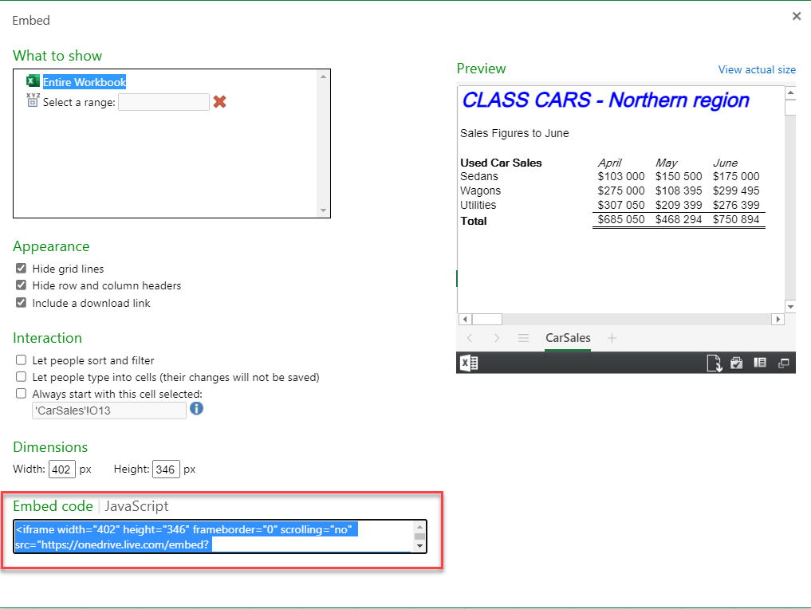The image size is (811, 609).
Task: Open the sheet list hamburger menu
Action: (524, 338)
